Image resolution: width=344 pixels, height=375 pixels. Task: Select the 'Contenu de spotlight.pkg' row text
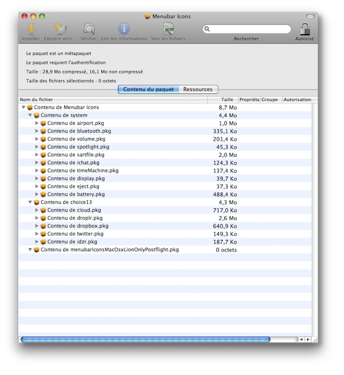(x=78, y=147)
